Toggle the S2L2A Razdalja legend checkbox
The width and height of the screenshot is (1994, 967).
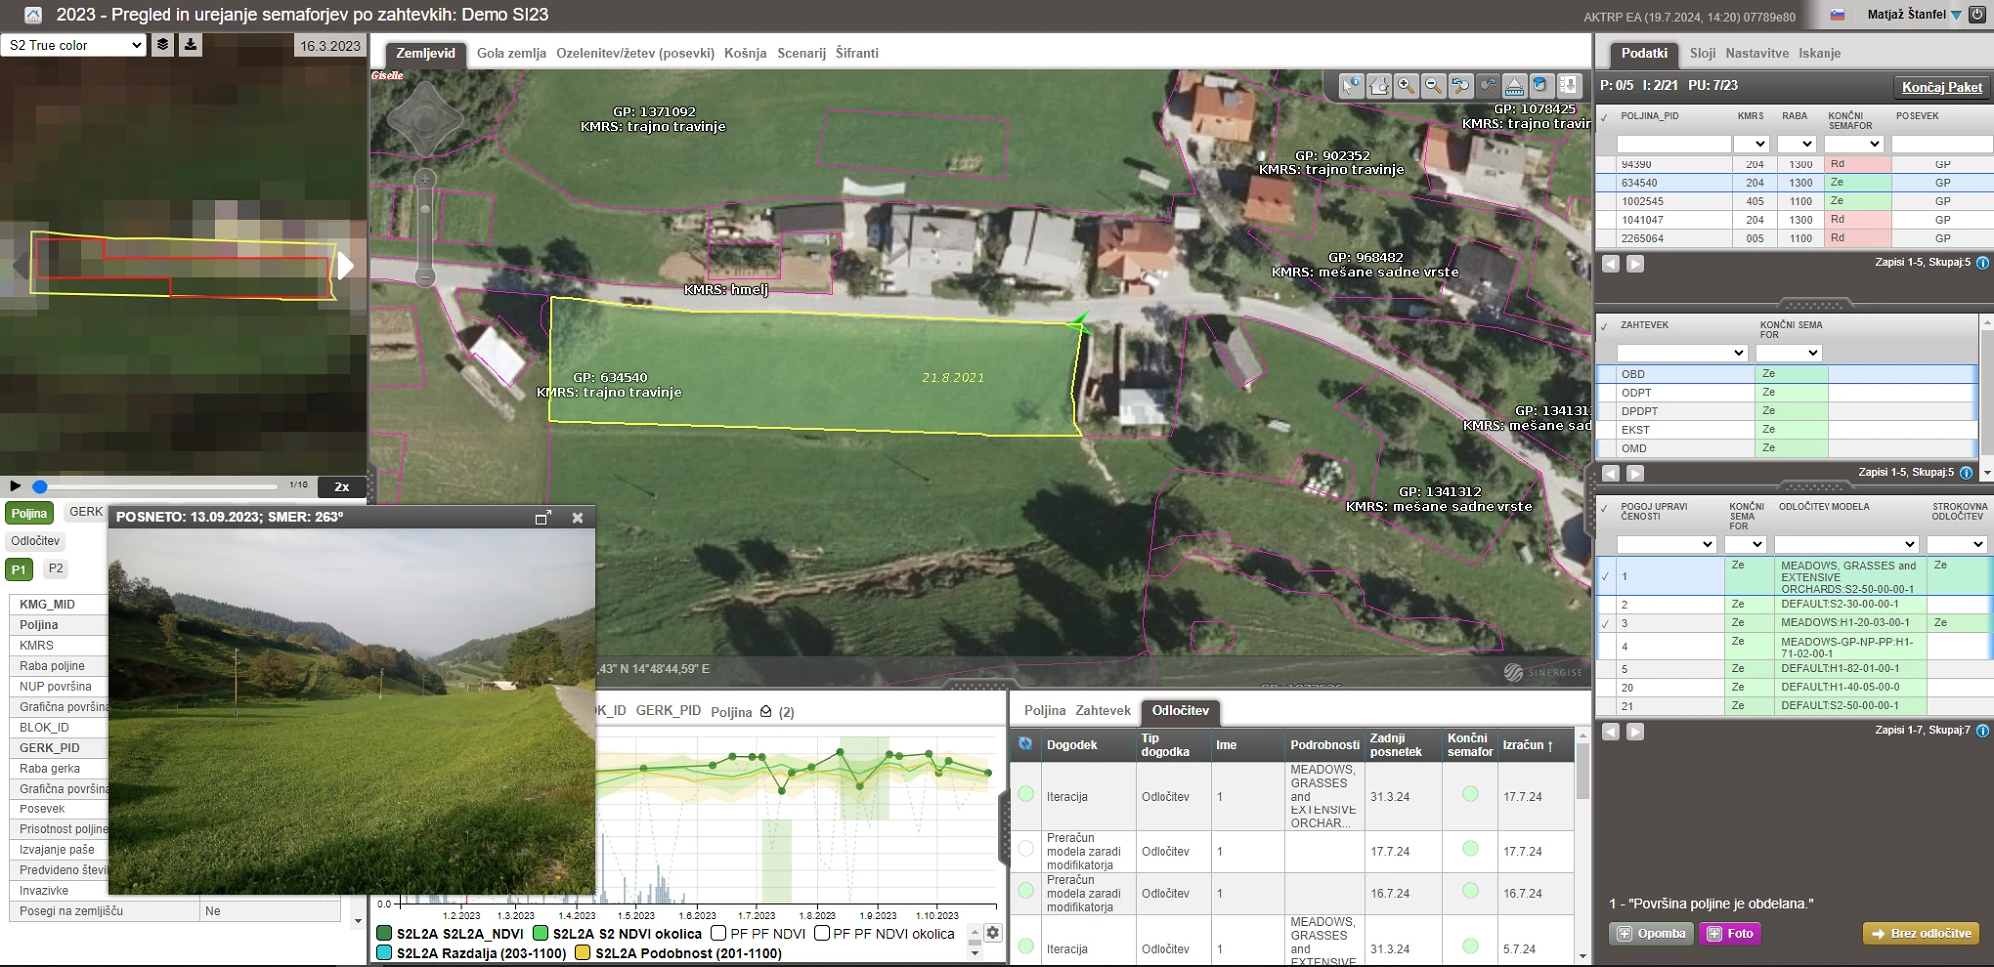click(384, 953)
